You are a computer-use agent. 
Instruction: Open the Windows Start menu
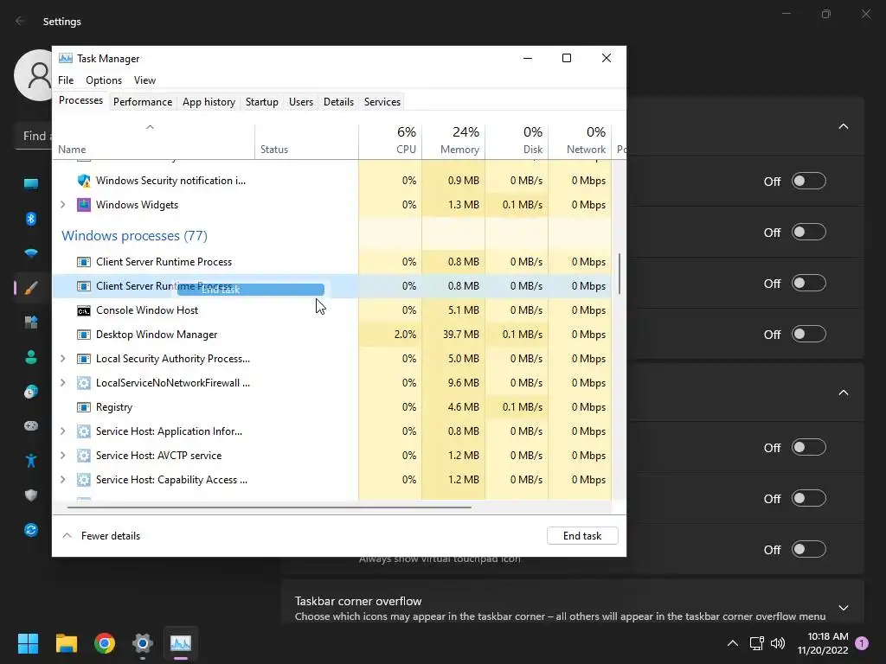[28, 643]
